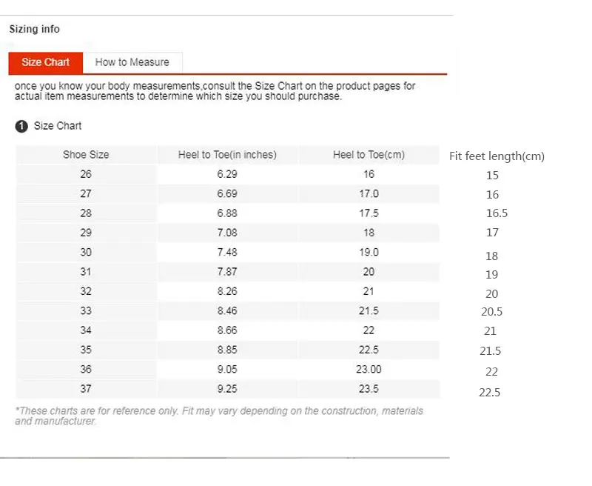Select the Heel to Toe(in inches) header
The height and width of the screenshot is (486, 592).
227,155
